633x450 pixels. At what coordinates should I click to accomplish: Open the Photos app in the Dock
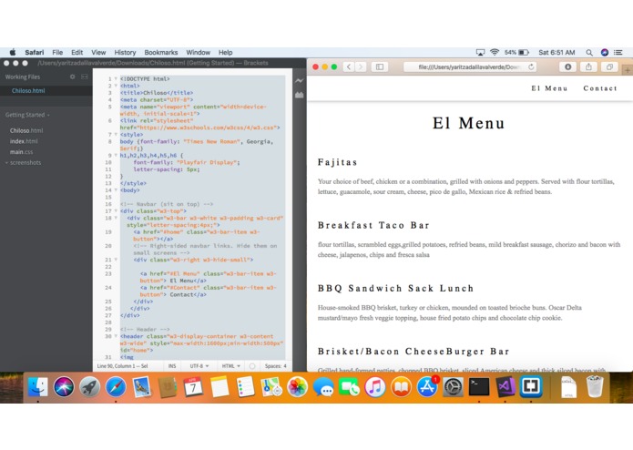(297, 386)
